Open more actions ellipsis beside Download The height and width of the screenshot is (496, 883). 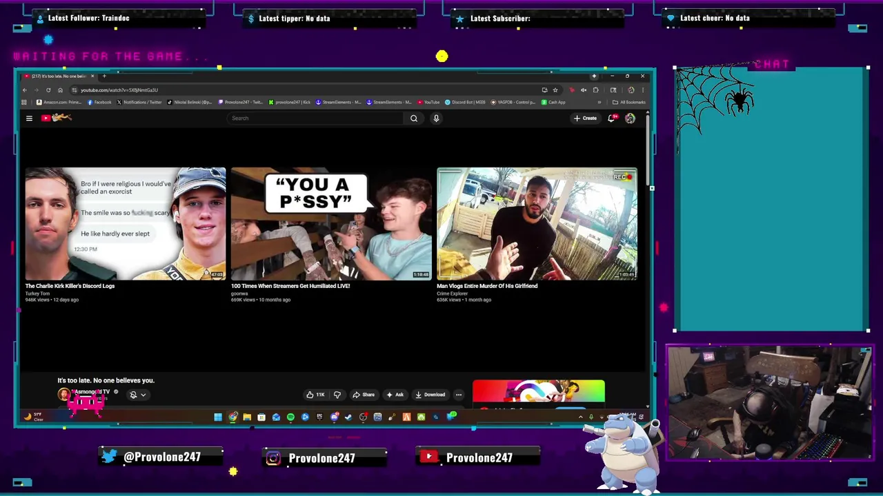tap(458, 395)
